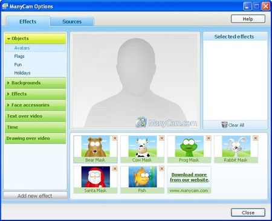Click the Selected effects list area
The image size is (272, 221).
pyautogui.click(x=235, y=80)
